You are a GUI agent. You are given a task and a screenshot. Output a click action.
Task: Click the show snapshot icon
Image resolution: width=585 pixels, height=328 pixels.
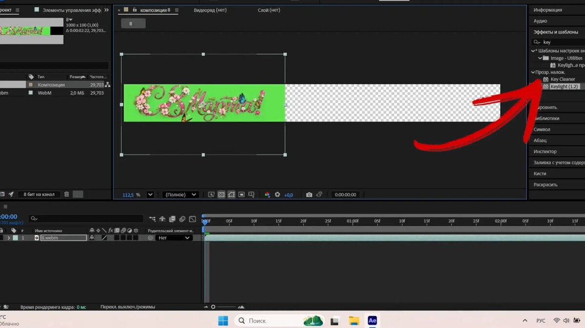click(319, 194)
